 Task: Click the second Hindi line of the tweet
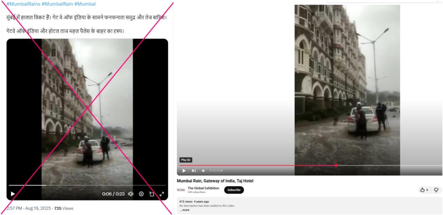[65, 31]
